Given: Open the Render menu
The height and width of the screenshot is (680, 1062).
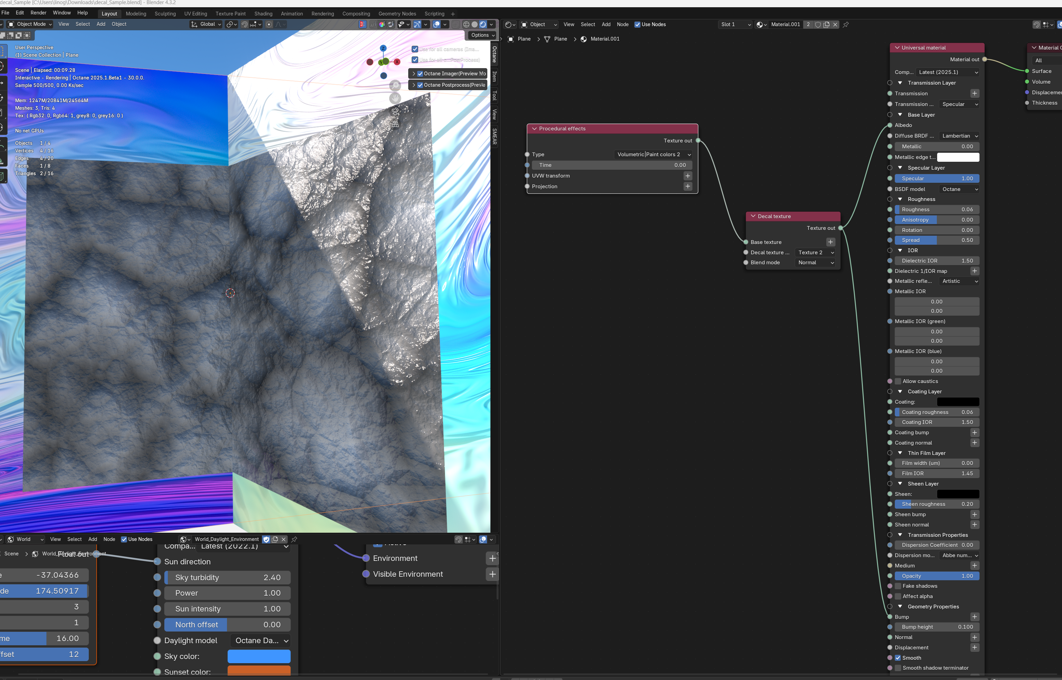Looking at the screenshot, I should (39, 13).
